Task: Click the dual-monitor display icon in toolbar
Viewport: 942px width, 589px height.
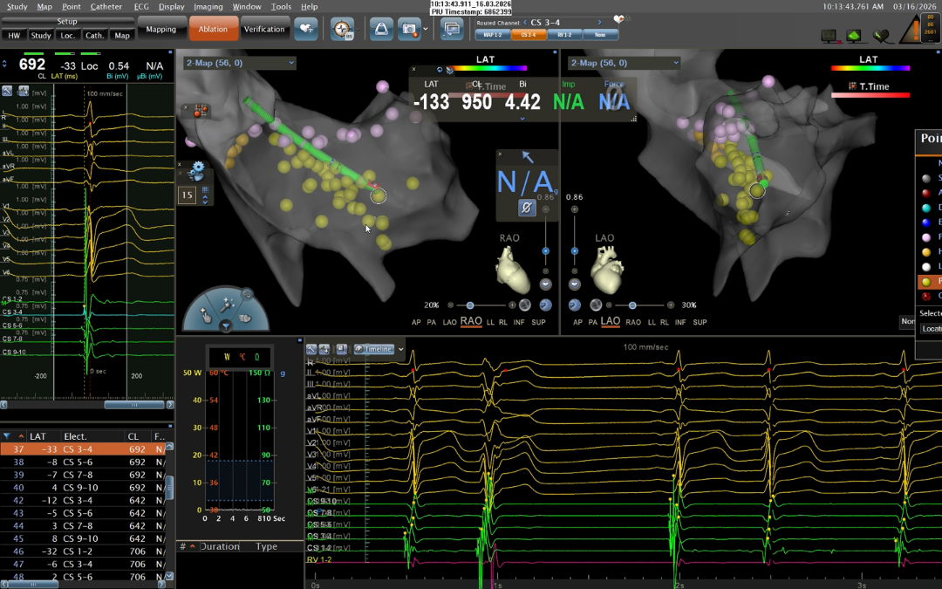Action: [451, 29]
